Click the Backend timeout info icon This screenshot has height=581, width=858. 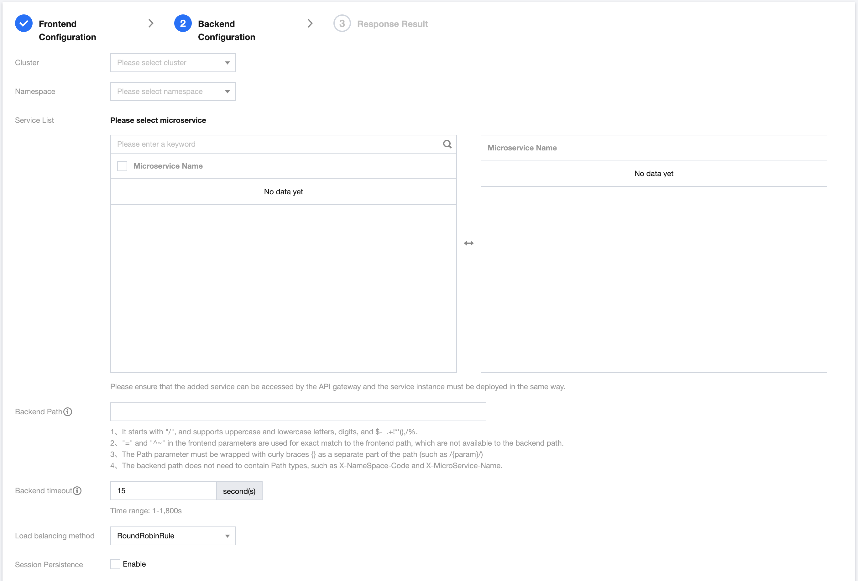(77, 490)
